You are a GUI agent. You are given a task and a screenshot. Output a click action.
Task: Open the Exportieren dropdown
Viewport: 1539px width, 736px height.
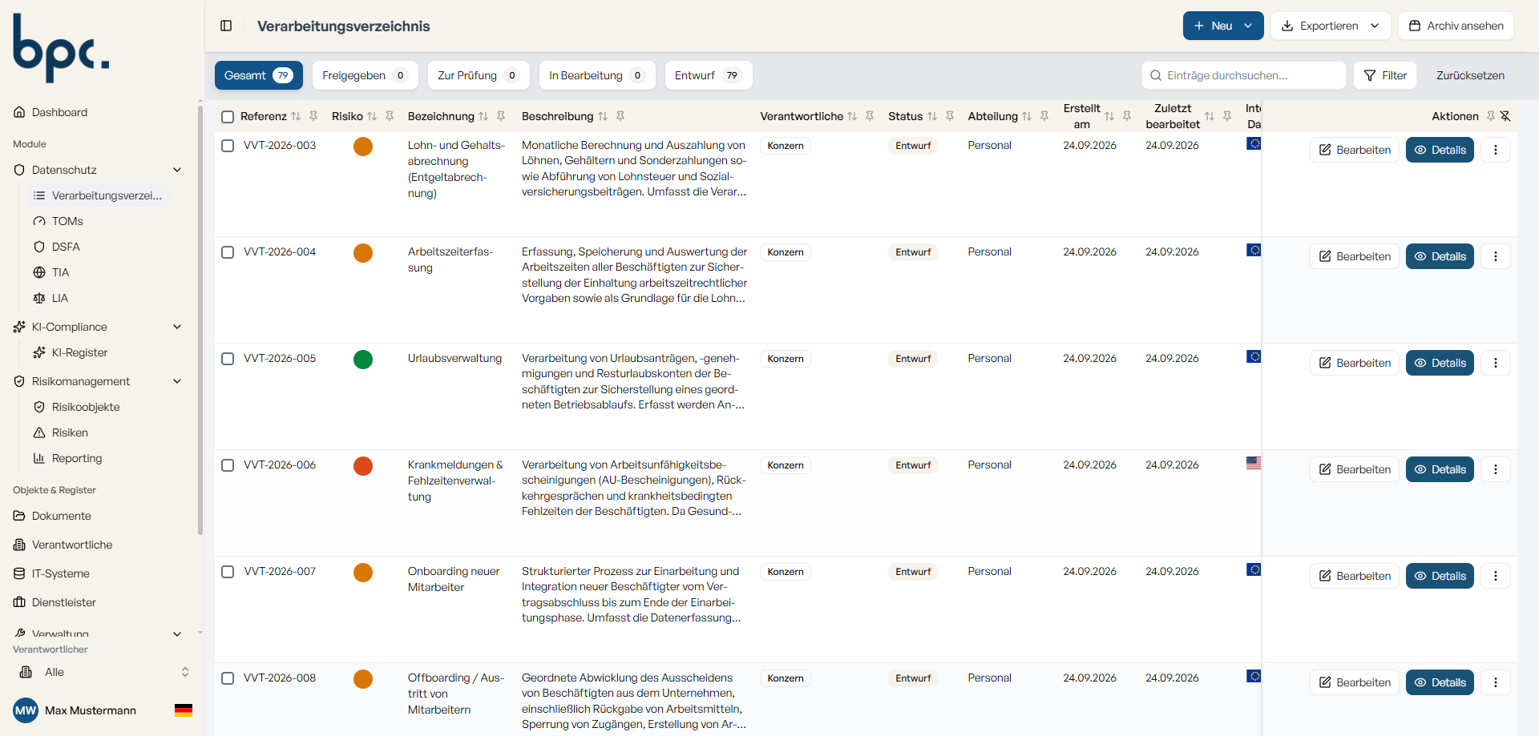[x=1330, y=26]
